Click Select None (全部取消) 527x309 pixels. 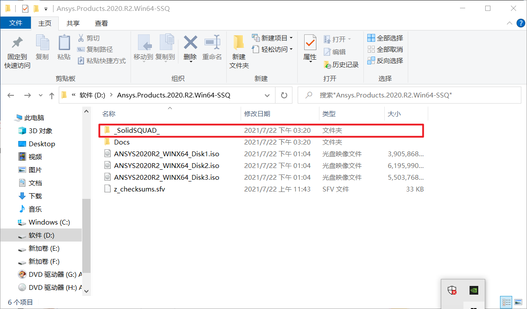point(385,50)
